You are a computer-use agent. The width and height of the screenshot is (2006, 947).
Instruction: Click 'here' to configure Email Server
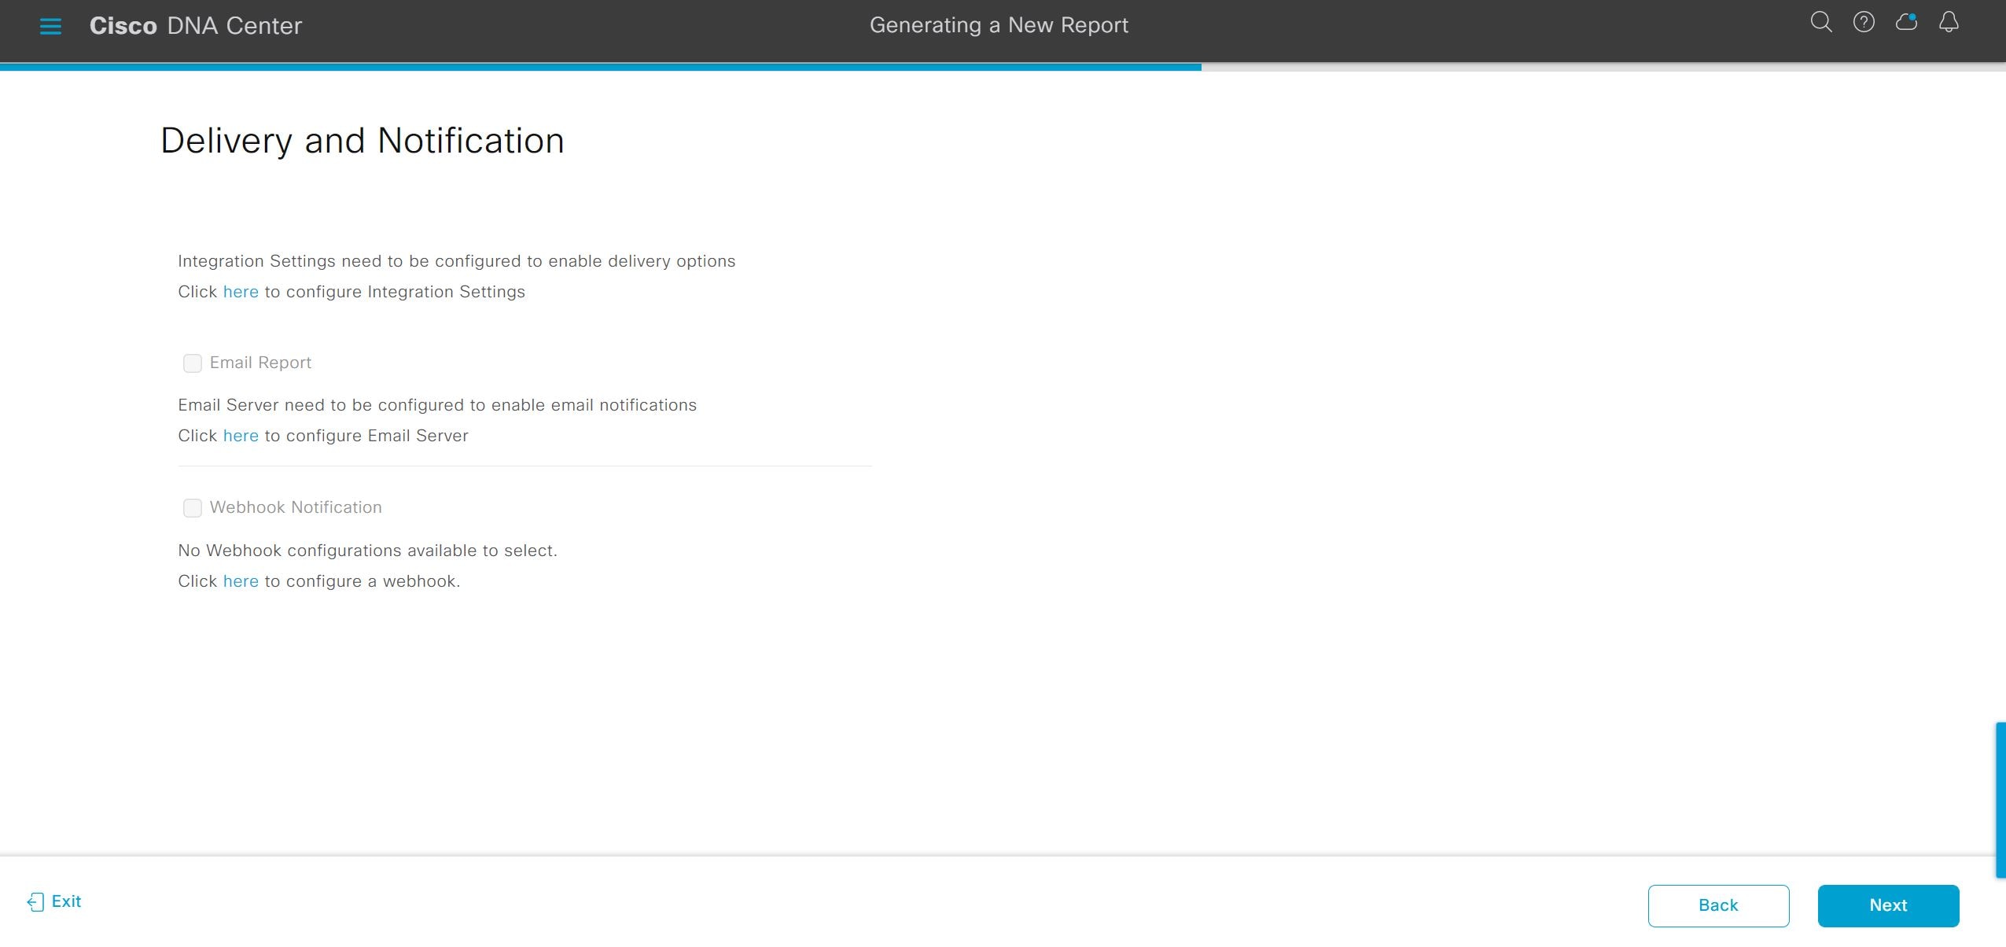241,436
